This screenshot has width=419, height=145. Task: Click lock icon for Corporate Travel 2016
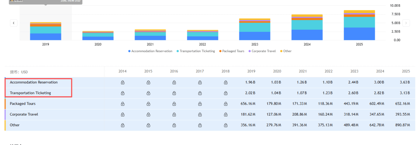pos(174,114)
